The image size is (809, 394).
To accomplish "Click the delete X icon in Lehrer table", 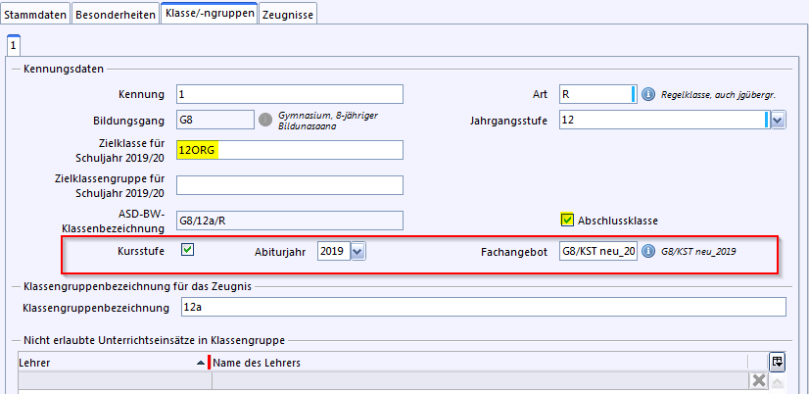I will [757, 381].
